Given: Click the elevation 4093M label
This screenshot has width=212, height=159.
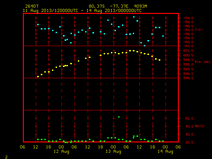Looking at the screenshot, I should click(x=140, y=6).
